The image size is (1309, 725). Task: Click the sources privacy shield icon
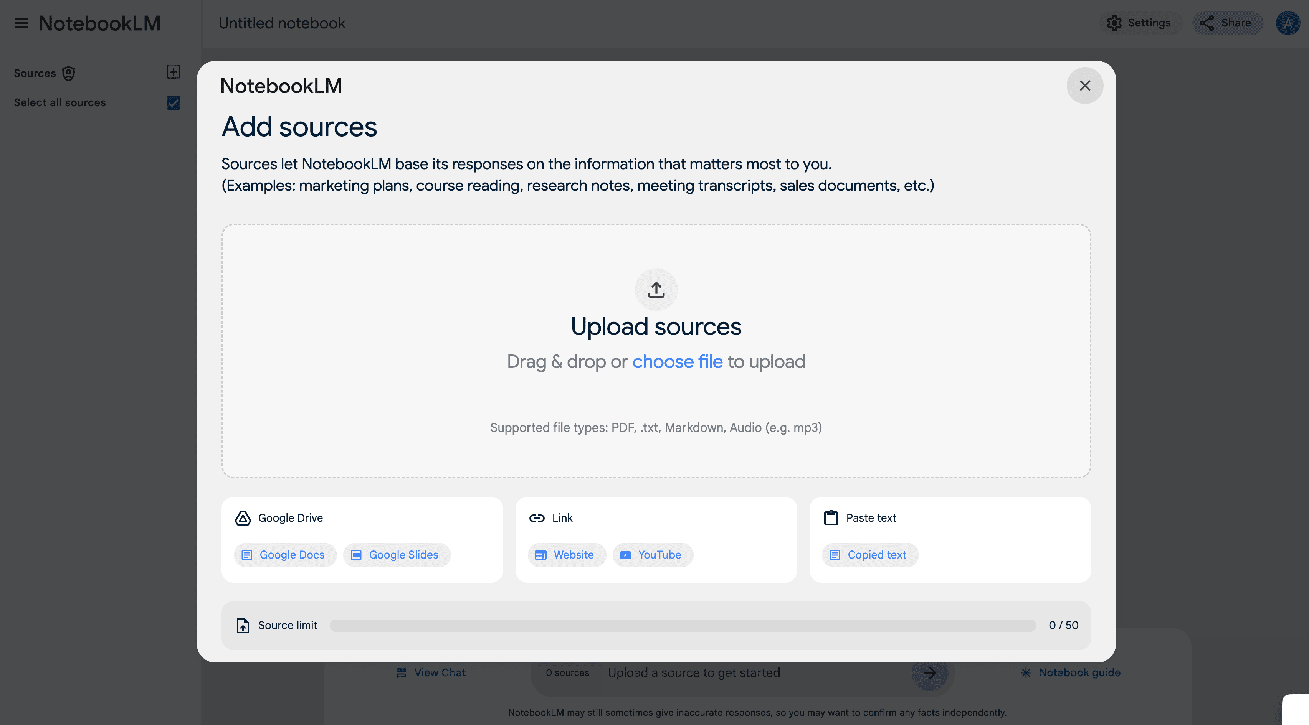(69, 74)
